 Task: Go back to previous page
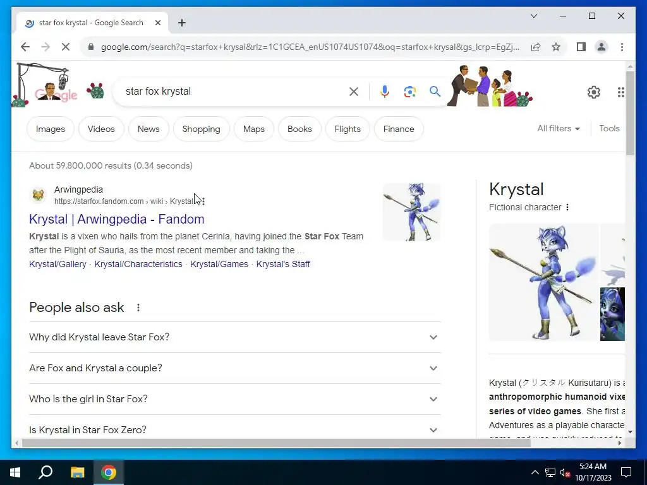[x=25, y=47]
